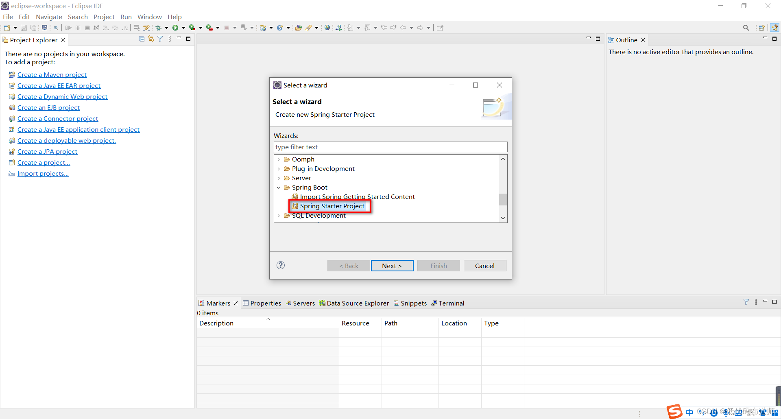Maximize the Project Explorer panel
The image size is (781, 419).
point(188,39)
